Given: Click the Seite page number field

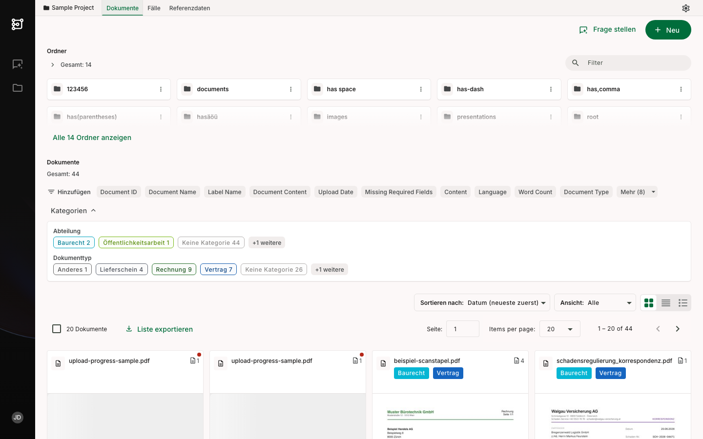Looking at the screenshot, I should click(x=463, y=329).
